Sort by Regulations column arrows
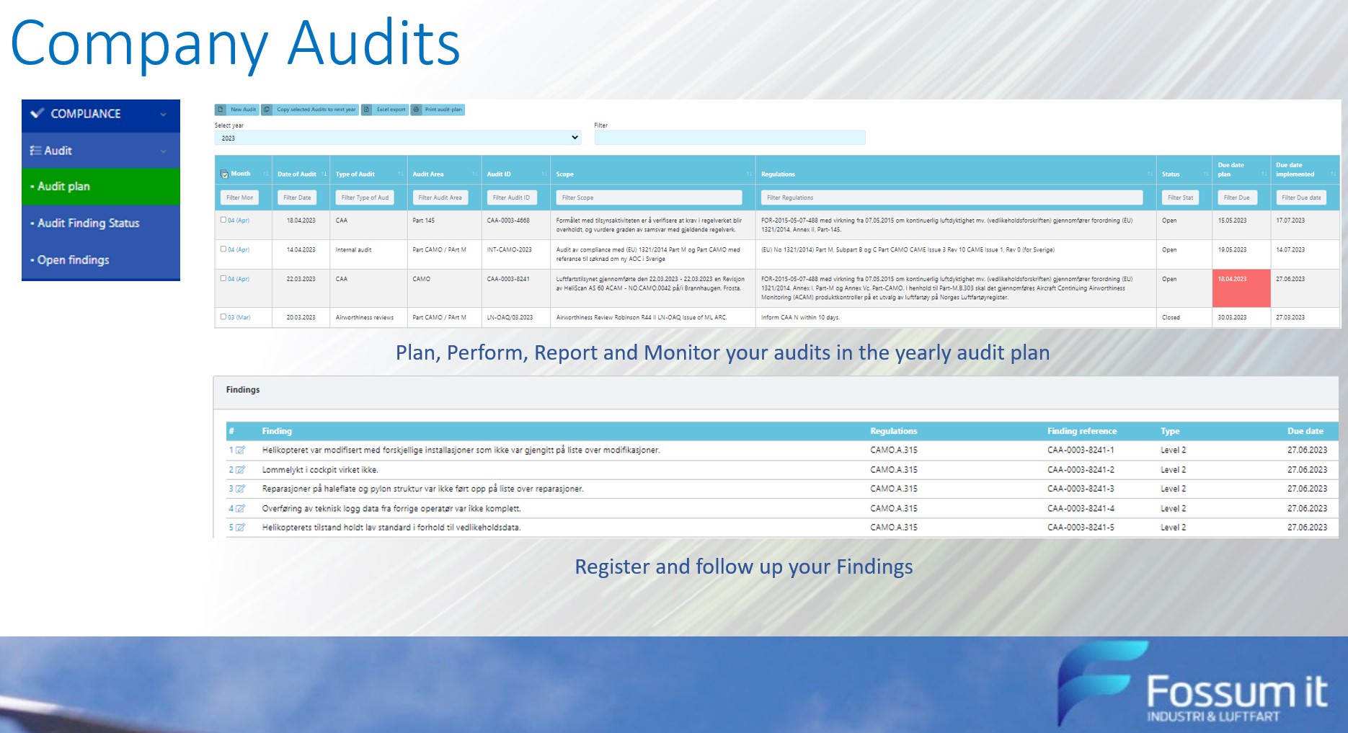Image resolution: width=1348 pixels, height=733 pixels. point(1150,174)
